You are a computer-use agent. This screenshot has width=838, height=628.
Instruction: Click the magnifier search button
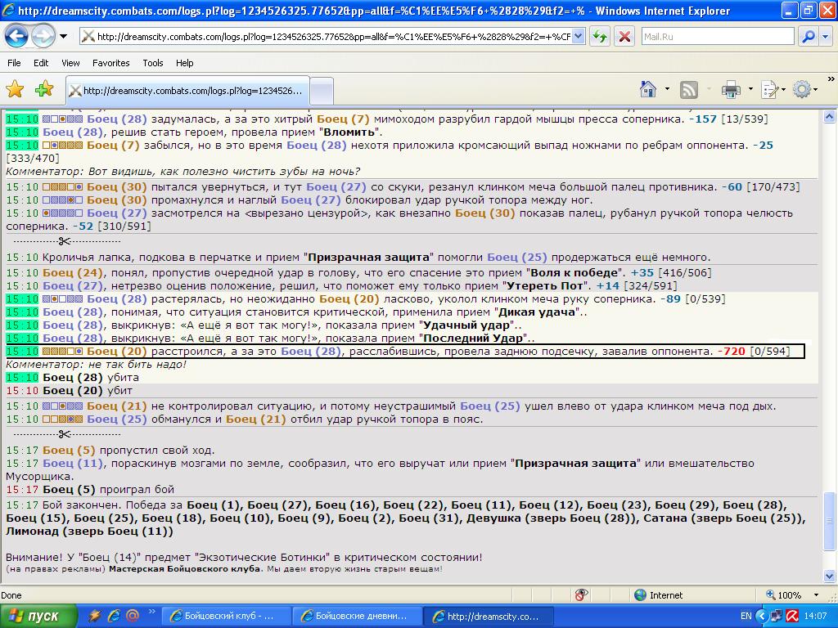[808, 36]
